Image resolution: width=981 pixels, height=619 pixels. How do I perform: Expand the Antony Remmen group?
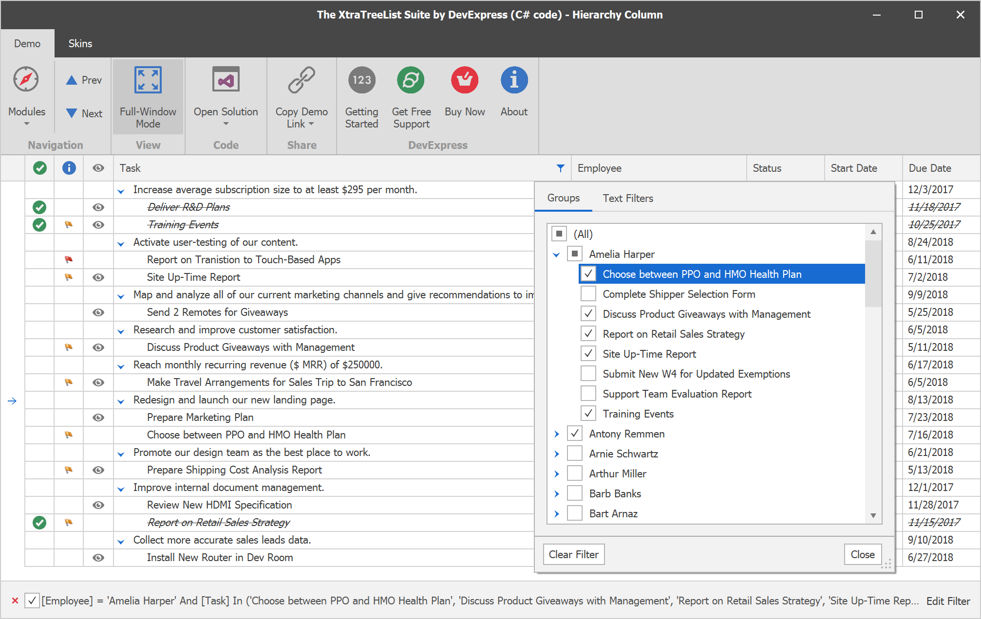pos(557,434)
